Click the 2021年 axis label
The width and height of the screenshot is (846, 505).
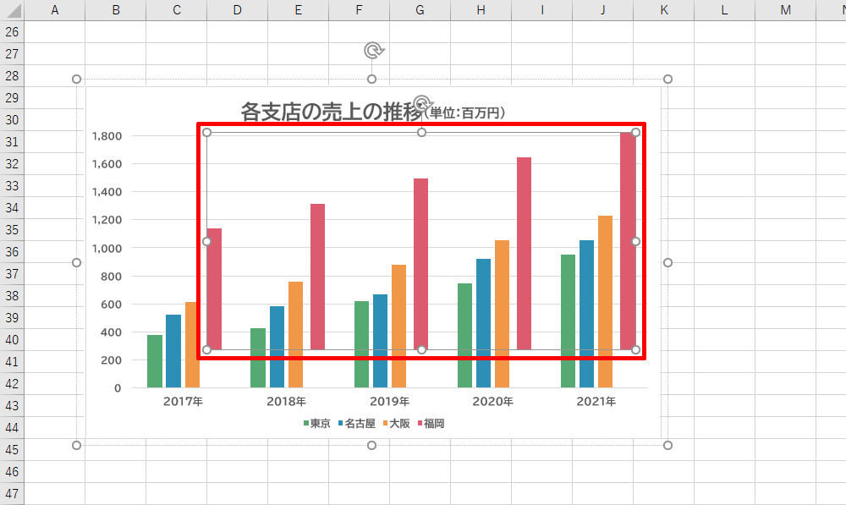tap(596, 402)
